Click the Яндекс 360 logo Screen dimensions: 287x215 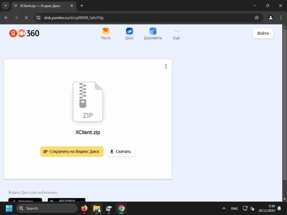coord(24,33)
